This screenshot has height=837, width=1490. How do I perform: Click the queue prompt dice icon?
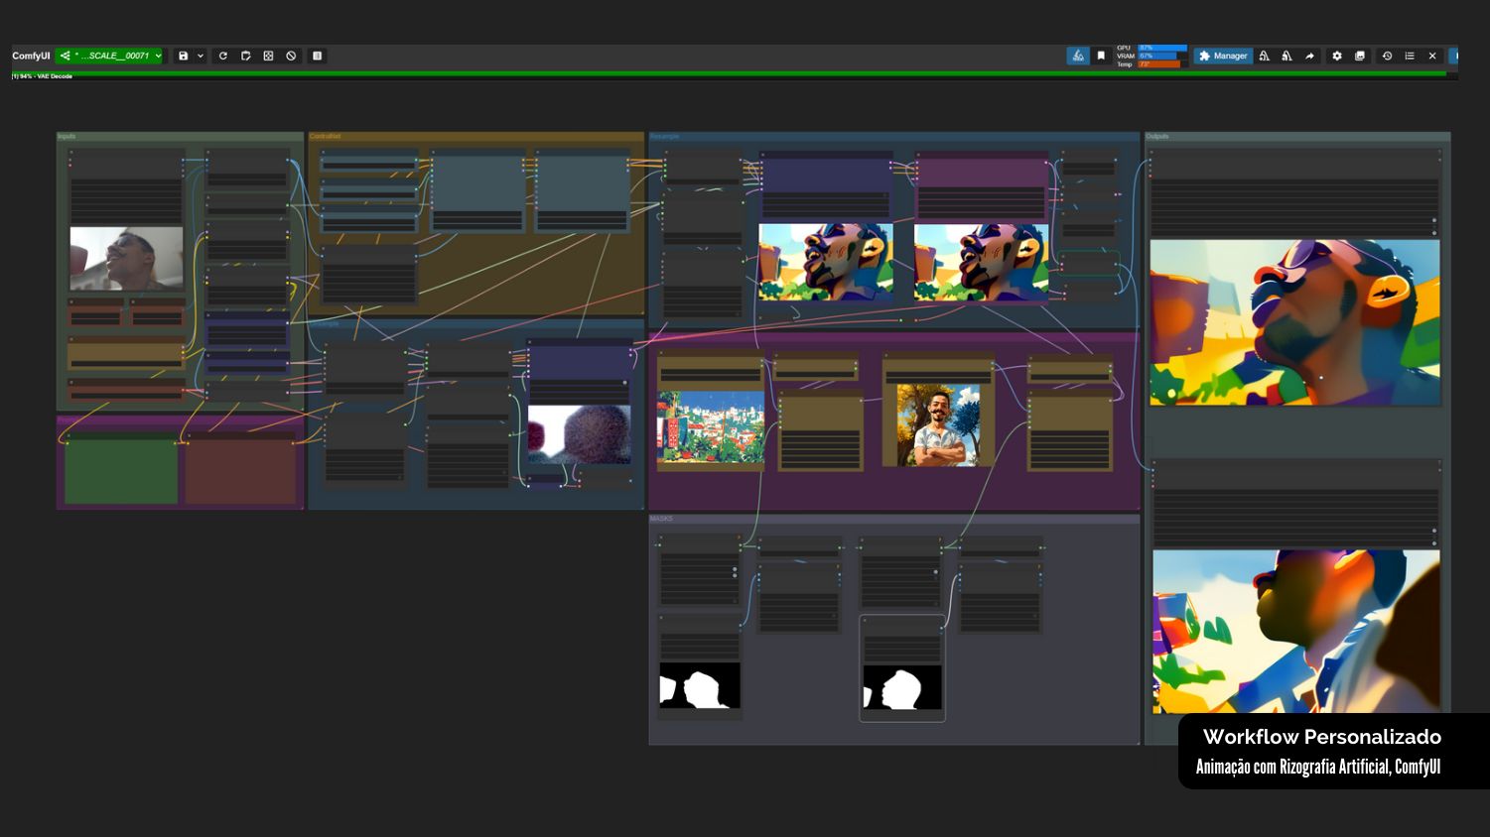point(268,56)
